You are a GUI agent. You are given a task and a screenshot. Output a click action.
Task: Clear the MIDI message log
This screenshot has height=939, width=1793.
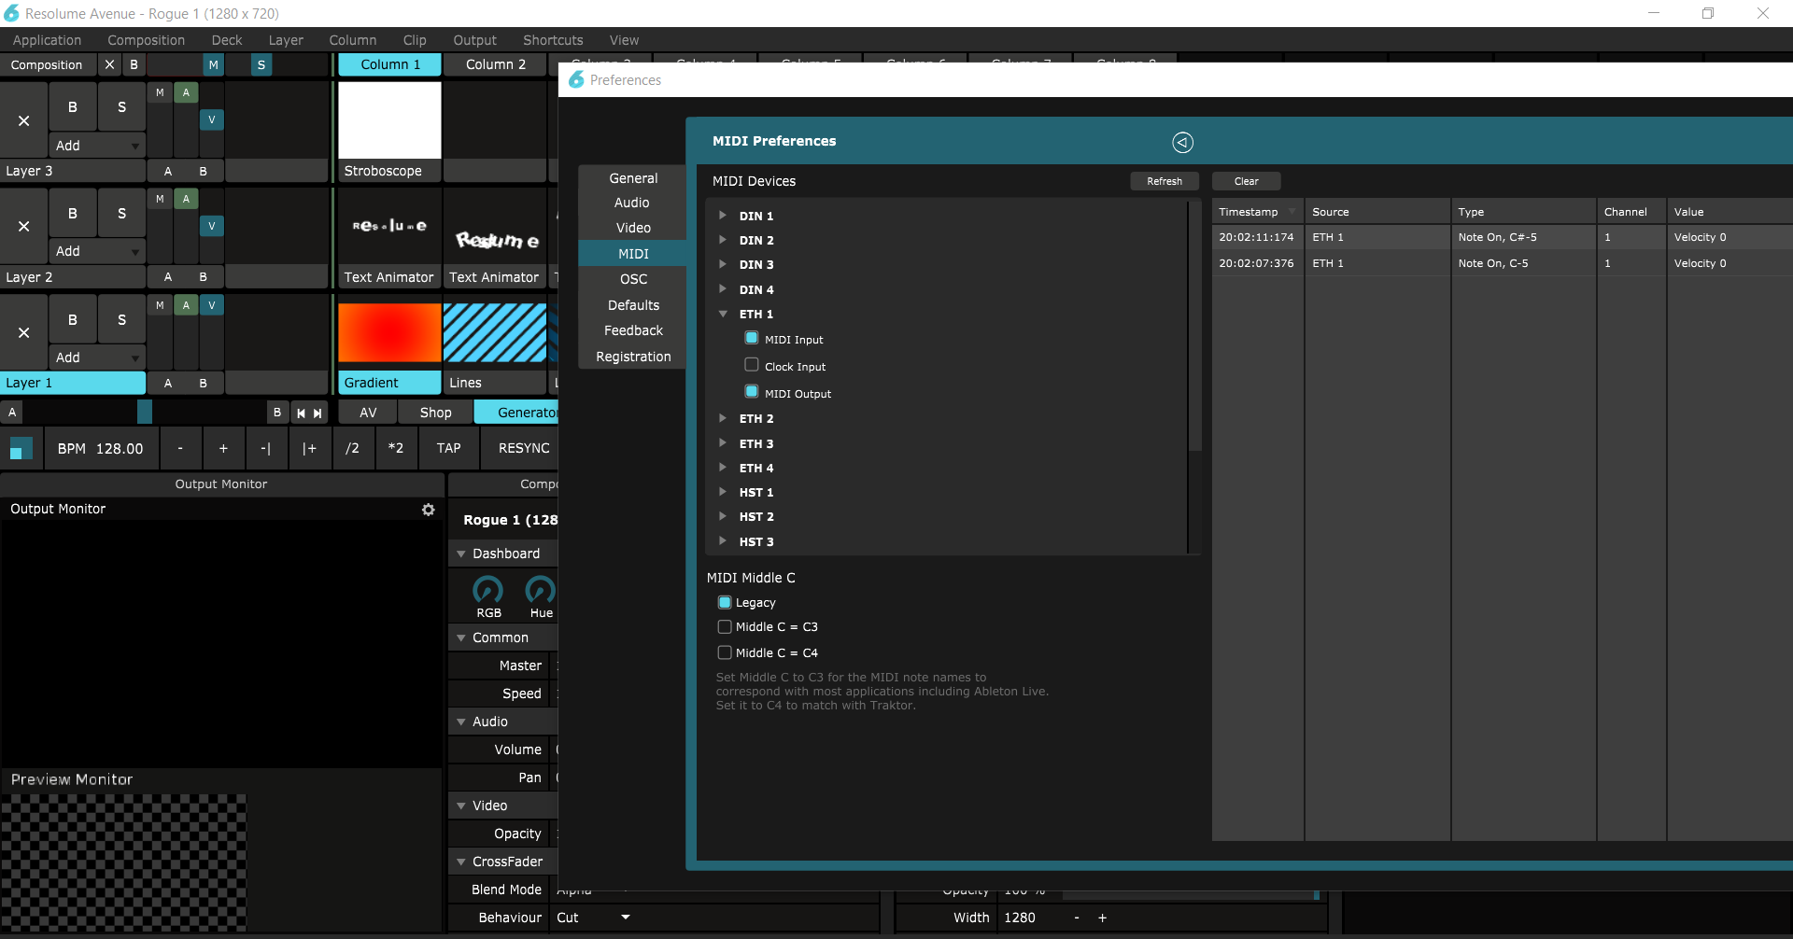tap(1246, 181)
